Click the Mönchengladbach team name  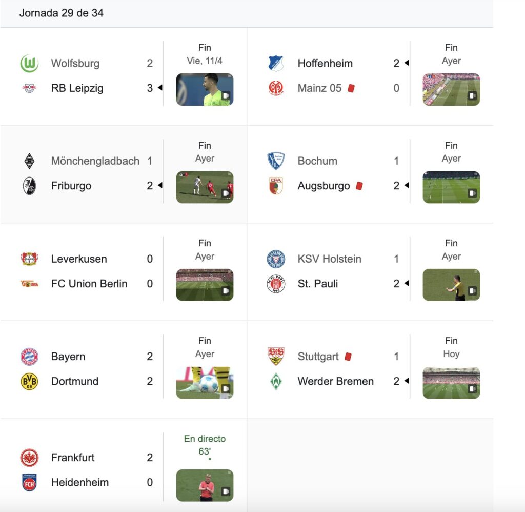point(95,161)
